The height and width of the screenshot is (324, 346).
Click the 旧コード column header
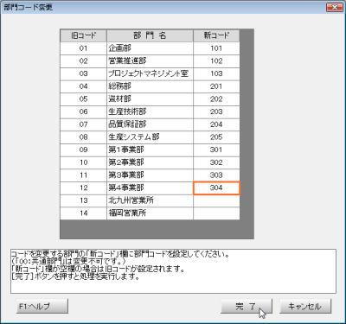[x=83, y=35]
